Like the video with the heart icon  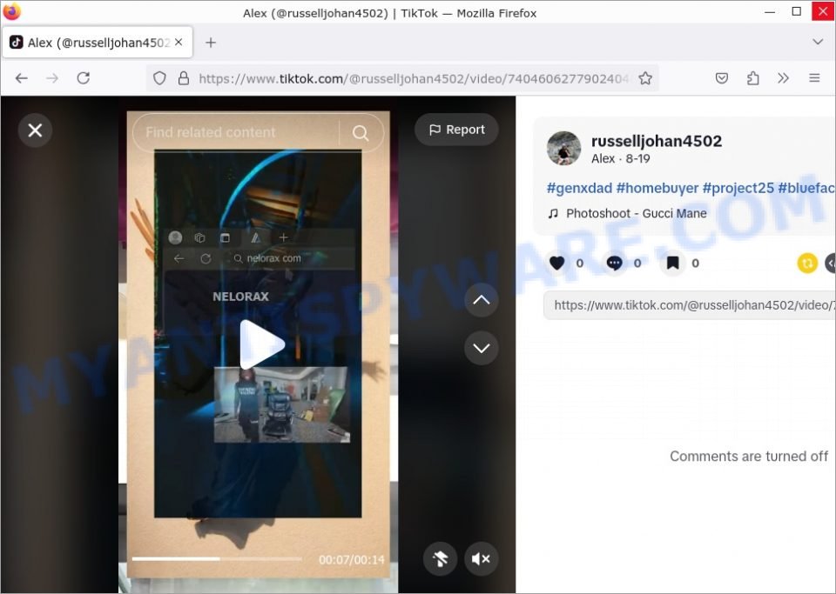point(557,263)
